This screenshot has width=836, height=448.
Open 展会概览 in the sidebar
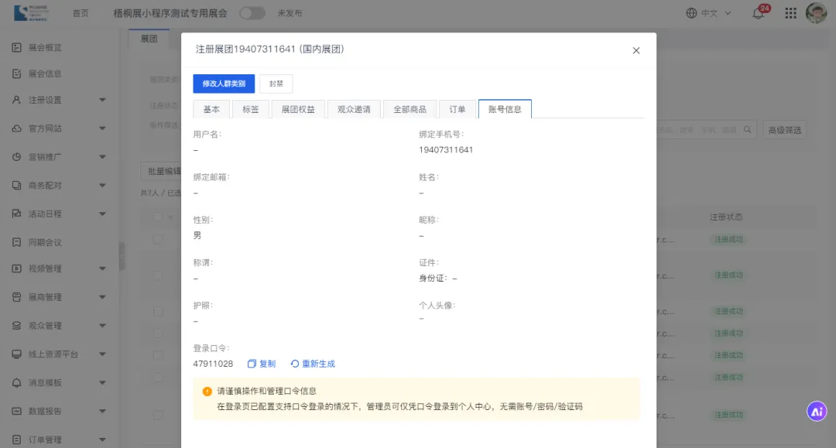click(x=45, y=48)
